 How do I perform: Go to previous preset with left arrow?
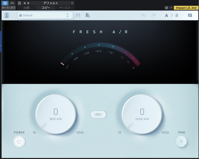click(25, 3)
